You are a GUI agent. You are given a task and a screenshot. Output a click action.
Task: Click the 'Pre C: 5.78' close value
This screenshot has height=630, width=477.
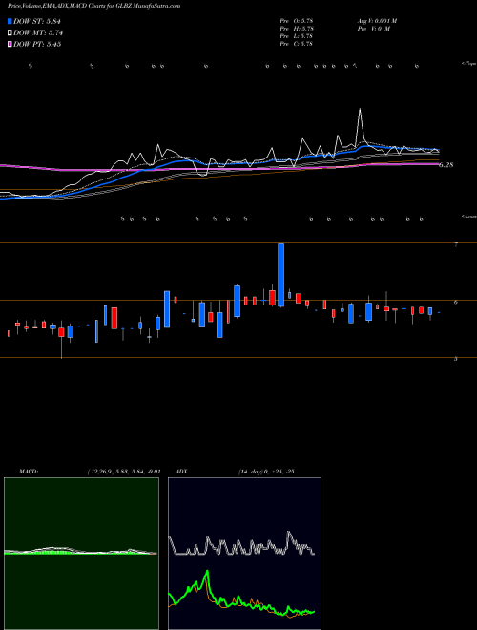(297, 44)
